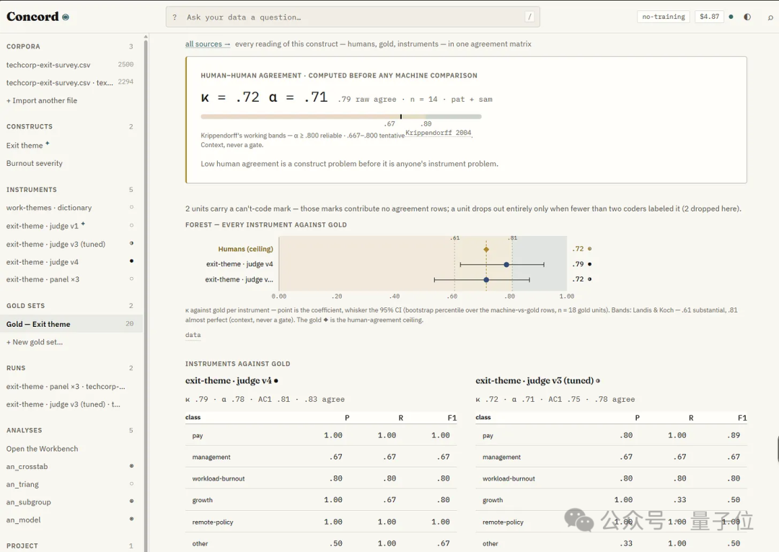This screenshot has height=552, width=779.
Task: Click the status dot of exit-theme · judge v3 (tuned) instrument
Action: click(132, 243)
